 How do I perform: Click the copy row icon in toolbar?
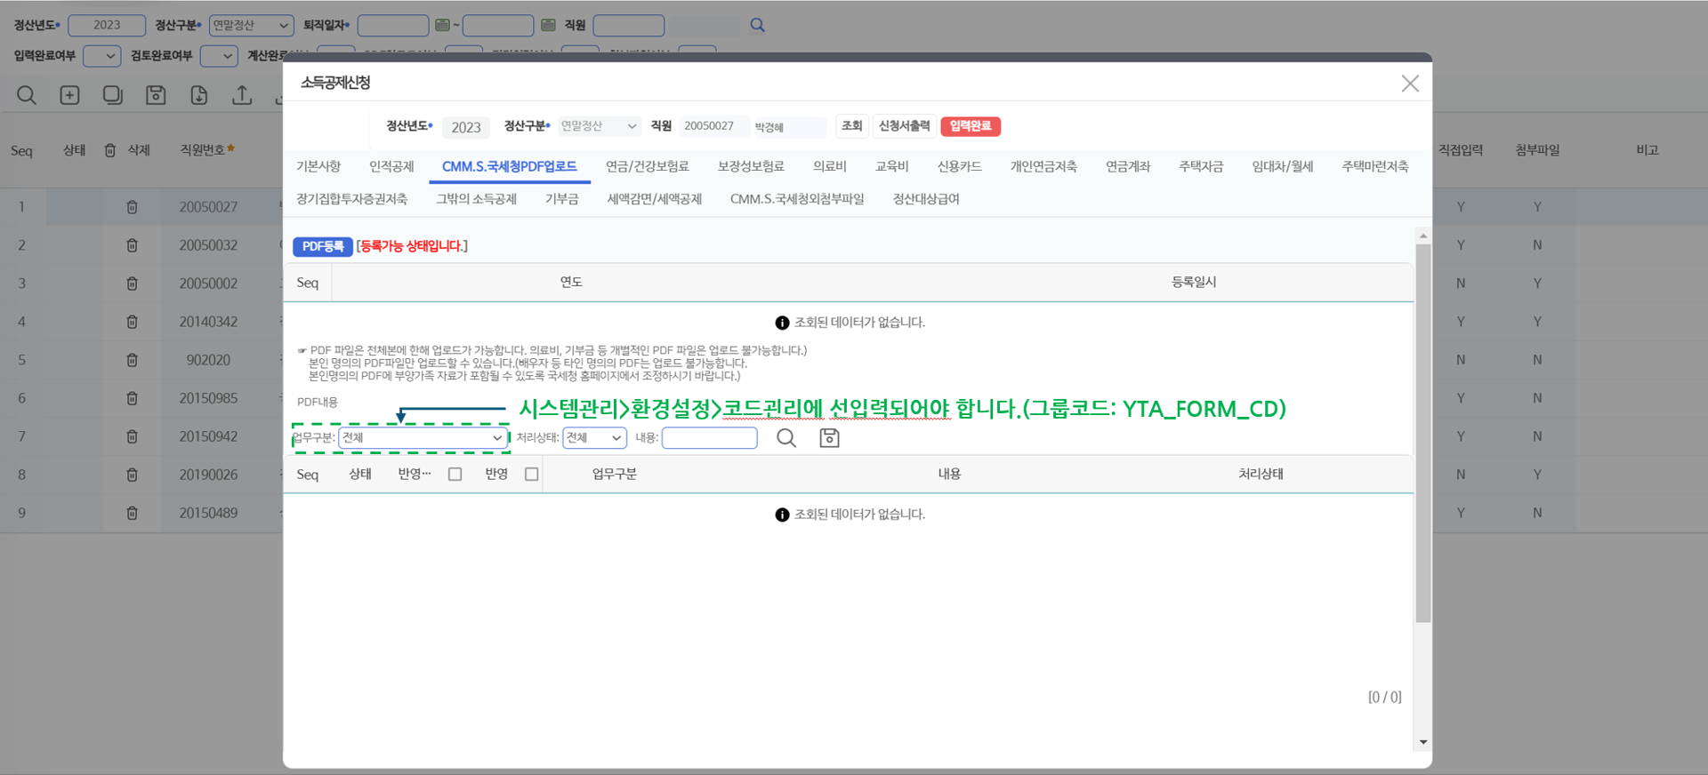pos(113,95)
